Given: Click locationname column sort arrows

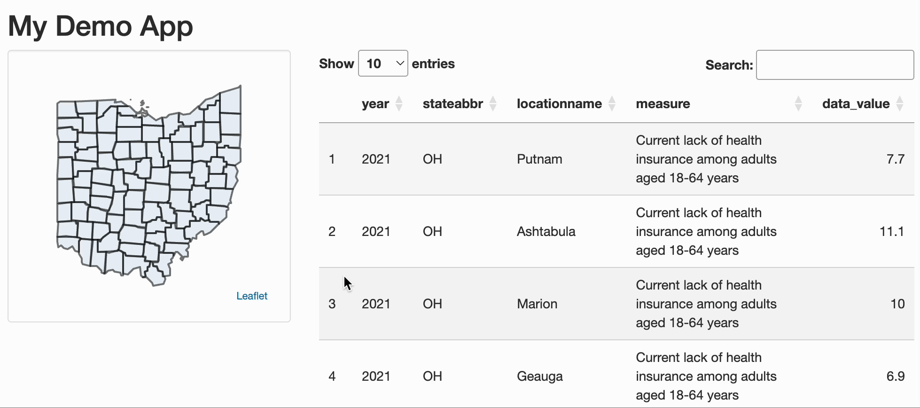Looking at the screenshot, I should 612,103.
